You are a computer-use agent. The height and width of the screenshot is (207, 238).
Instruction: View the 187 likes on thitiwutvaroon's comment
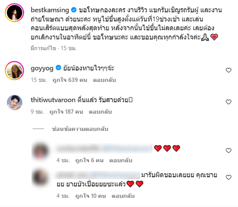(66, 112)
